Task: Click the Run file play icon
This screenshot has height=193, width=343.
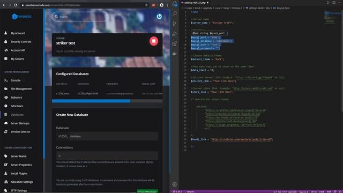Action: point(328,3)
